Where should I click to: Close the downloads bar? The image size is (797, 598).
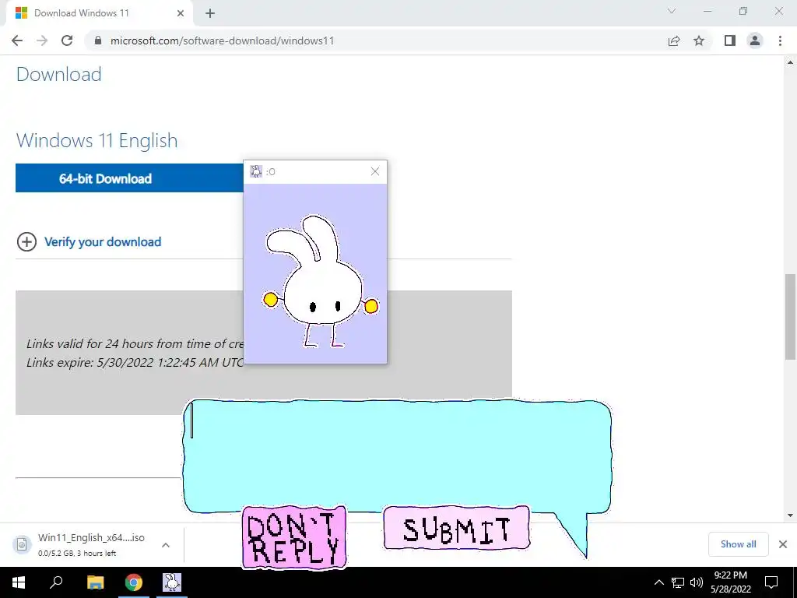tap(783, 544)
